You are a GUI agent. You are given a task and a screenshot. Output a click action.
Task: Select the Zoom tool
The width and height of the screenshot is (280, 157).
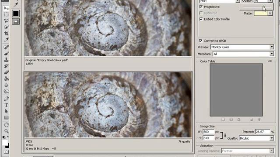tap(6, 131)
